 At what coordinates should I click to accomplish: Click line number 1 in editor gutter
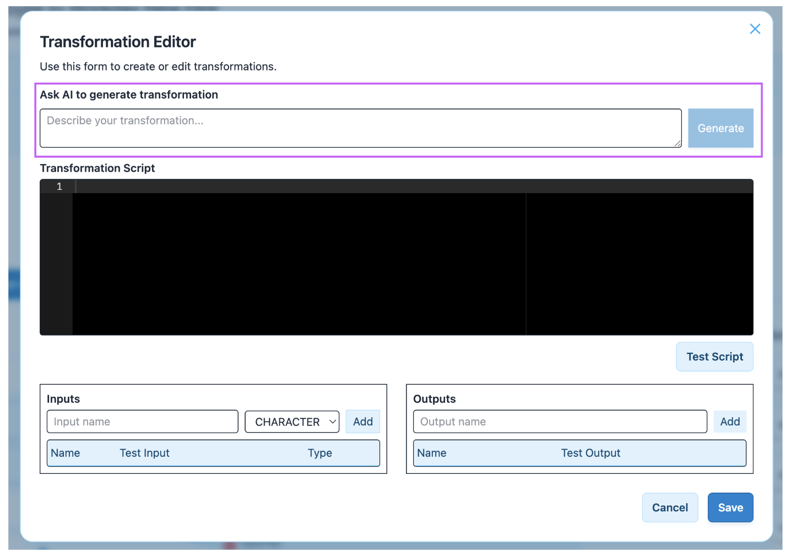[x=59, y=187]
